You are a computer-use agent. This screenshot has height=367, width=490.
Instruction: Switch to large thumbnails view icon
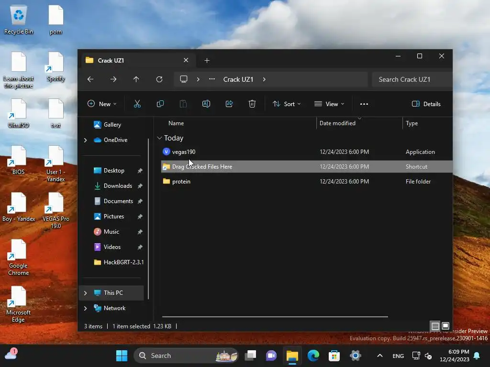click(x=445, y=326)
